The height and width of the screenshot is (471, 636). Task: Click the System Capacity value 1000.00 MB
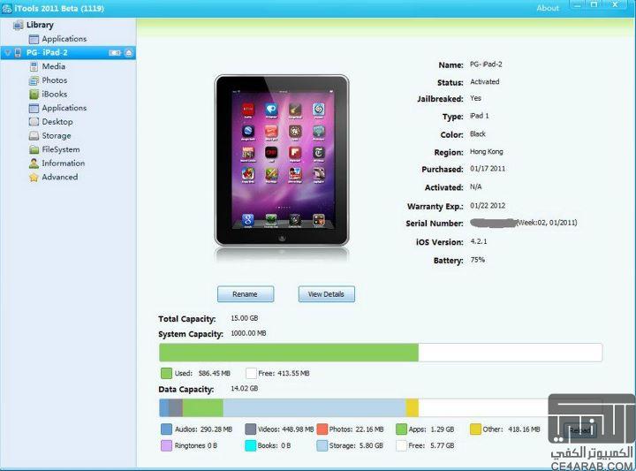click(248, 333)
